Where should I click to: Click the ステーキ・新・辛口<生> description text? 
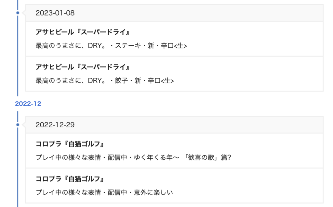tap(111, 45)
